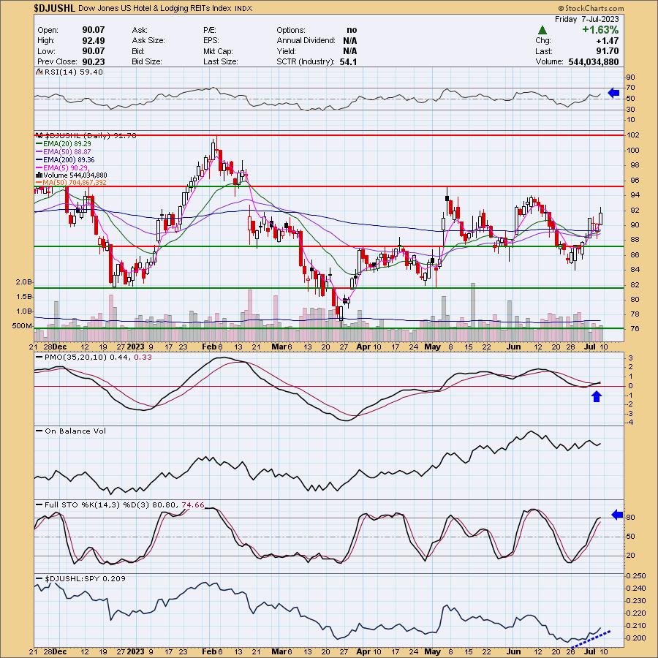The image size is (658, 658).
Task: Click the P/E label
Action: point(209,30)
